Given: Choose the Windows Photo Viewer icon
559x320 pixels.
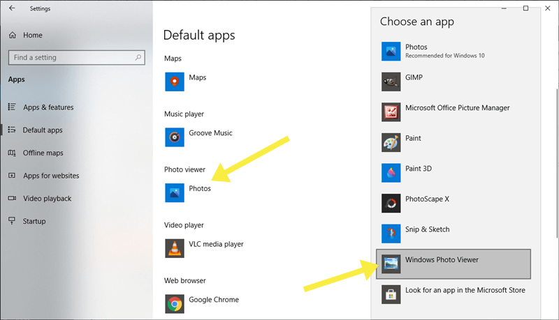Looking at the screenshot, I should click(391, 264).
